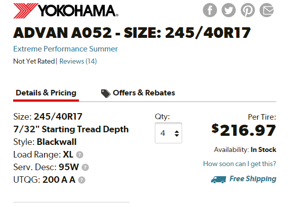The image size is (301, 207).
Task: Open the UTQG help question mark
Action: (81, 180)
